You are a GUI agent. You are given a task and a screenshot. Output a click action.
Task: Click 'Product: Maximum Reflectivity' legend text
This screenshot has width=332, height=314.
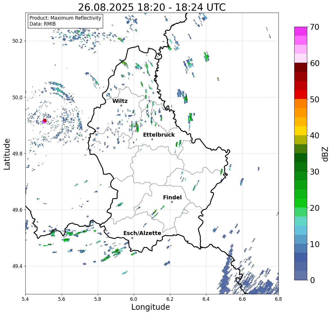click(x=65, y=18)
